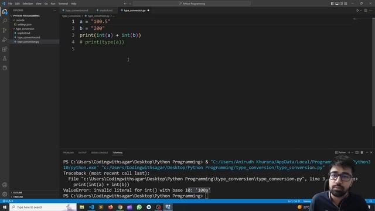Add a new terminal with plus icon
The image size is (375, 211).
click(349, 152)
